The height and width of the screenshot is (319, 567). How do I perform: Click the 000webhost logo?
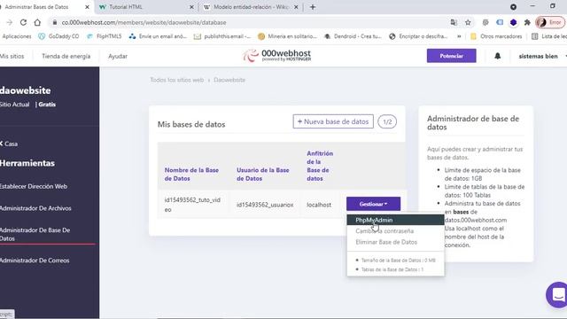pyautogui.click(x=277, y=55)
